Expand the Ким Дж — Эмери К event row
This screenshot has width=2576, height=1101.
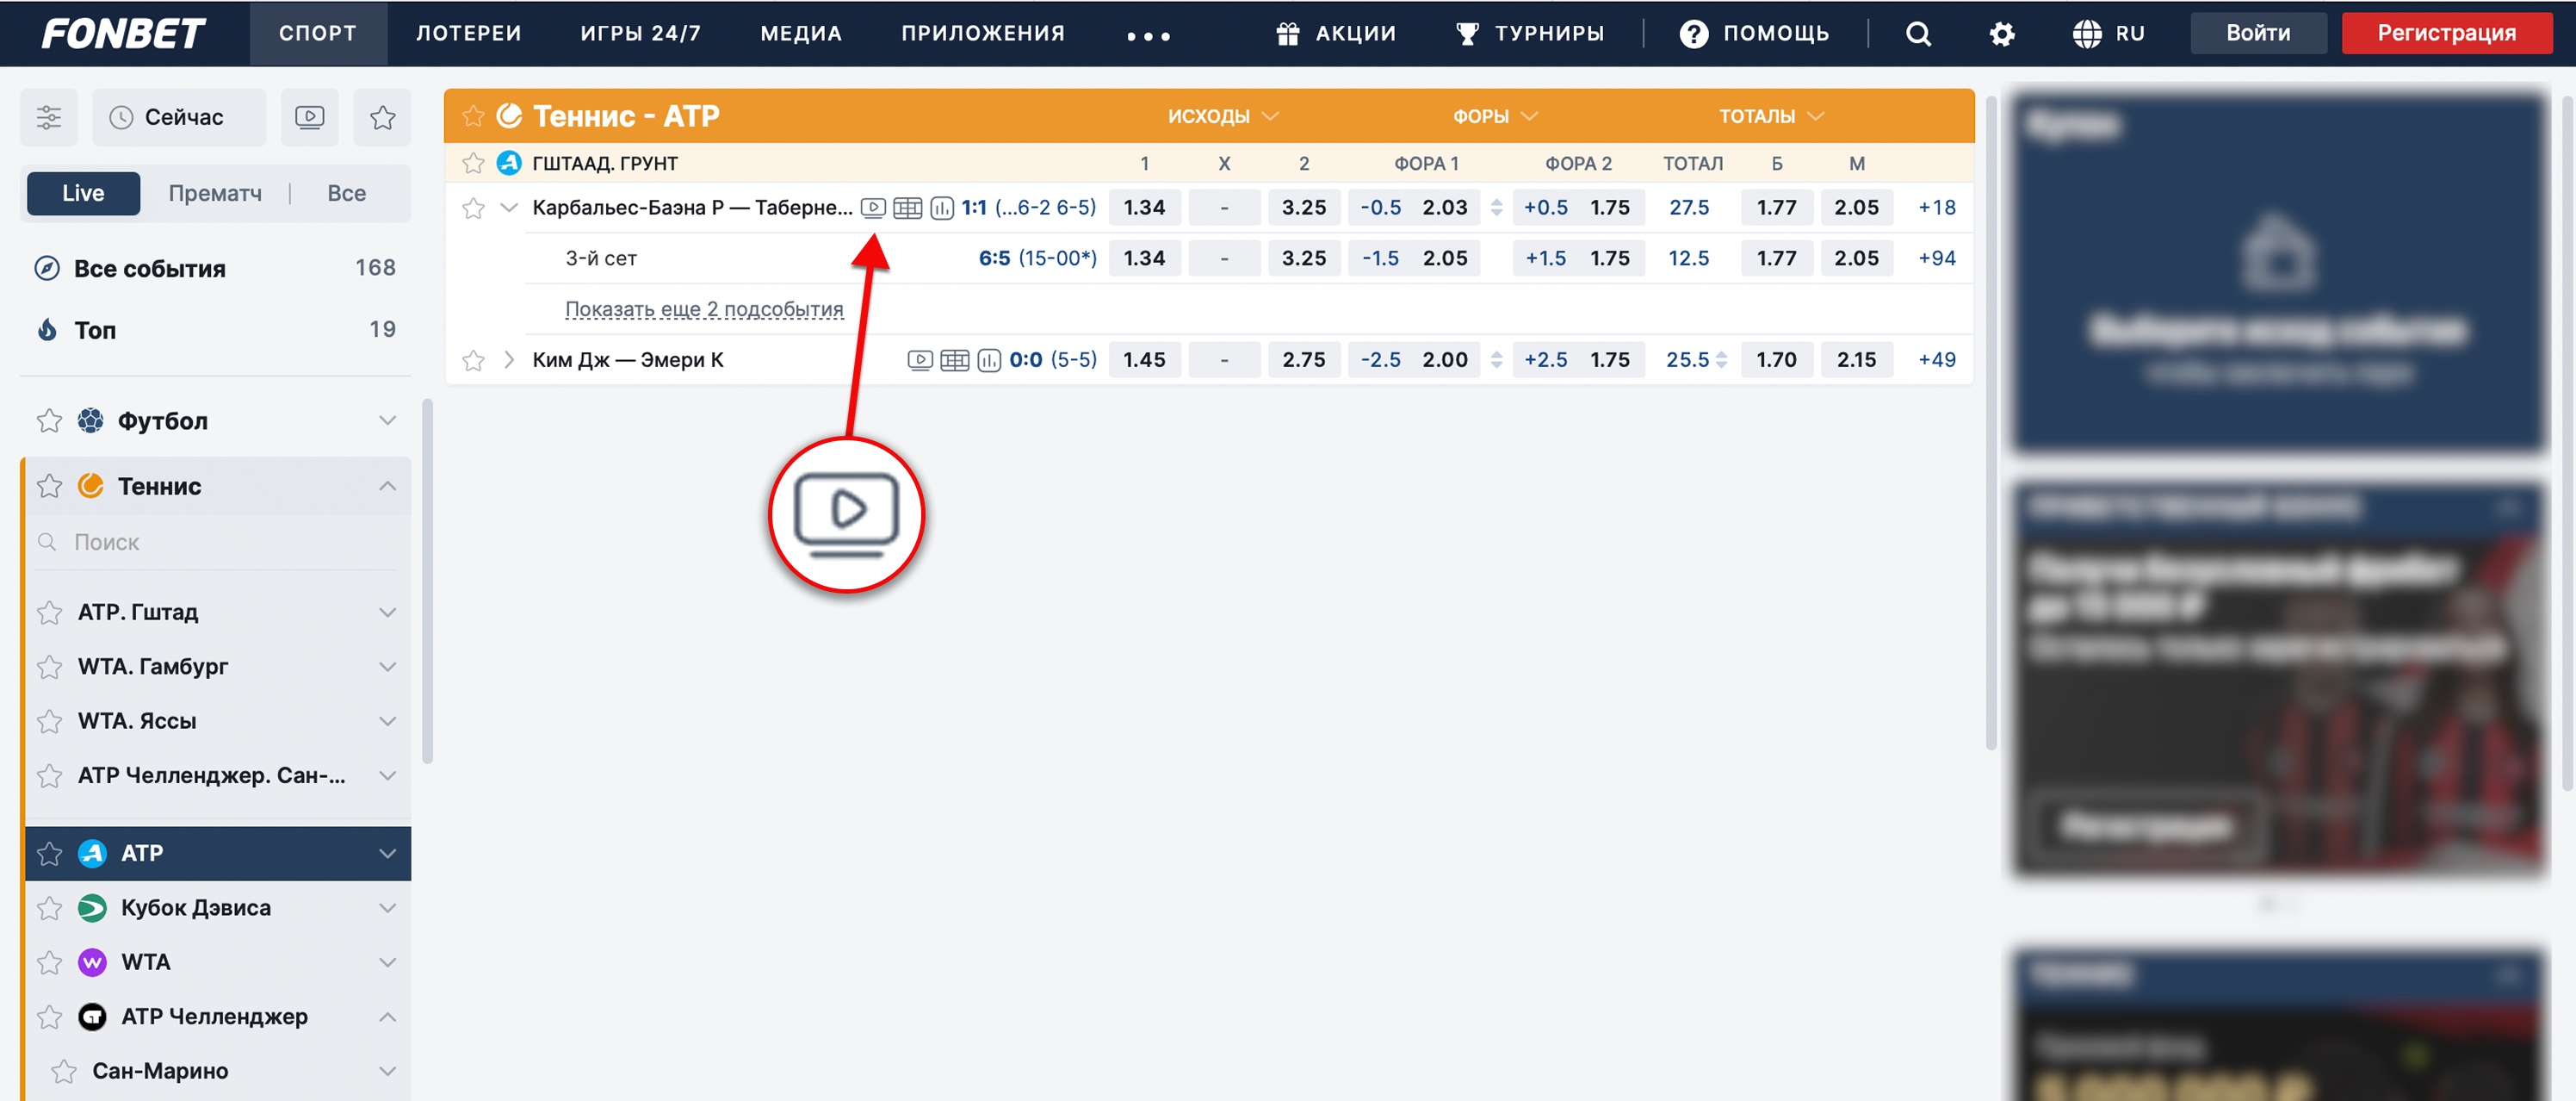point(509,360)
